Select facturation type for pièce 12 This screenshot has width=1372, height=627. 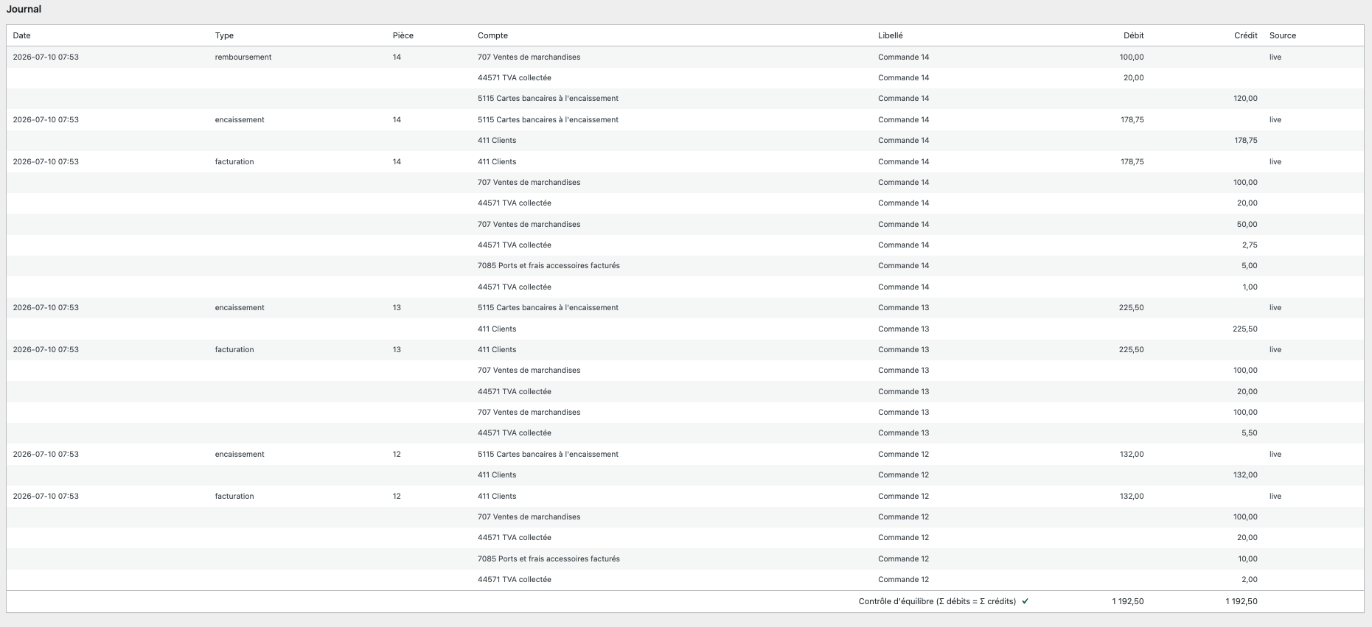click(234, 496)
